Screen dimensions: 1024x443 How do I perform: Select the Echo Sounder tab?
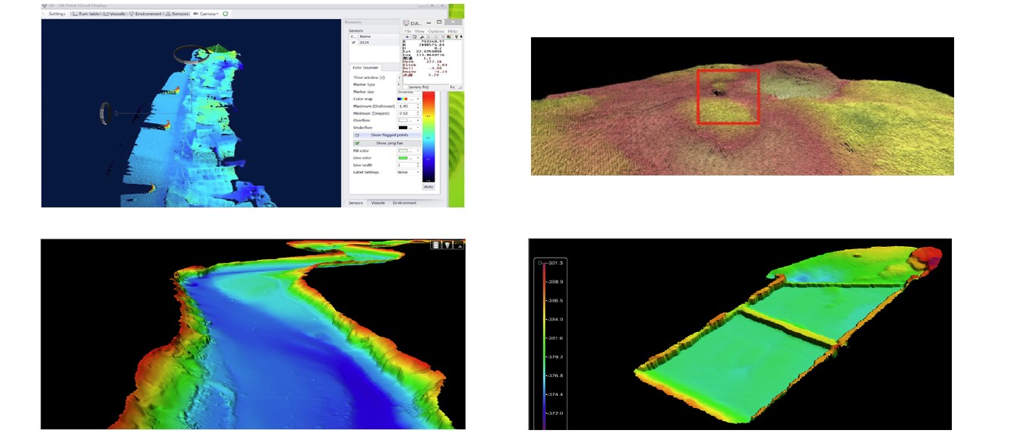[x=365, y=68]
